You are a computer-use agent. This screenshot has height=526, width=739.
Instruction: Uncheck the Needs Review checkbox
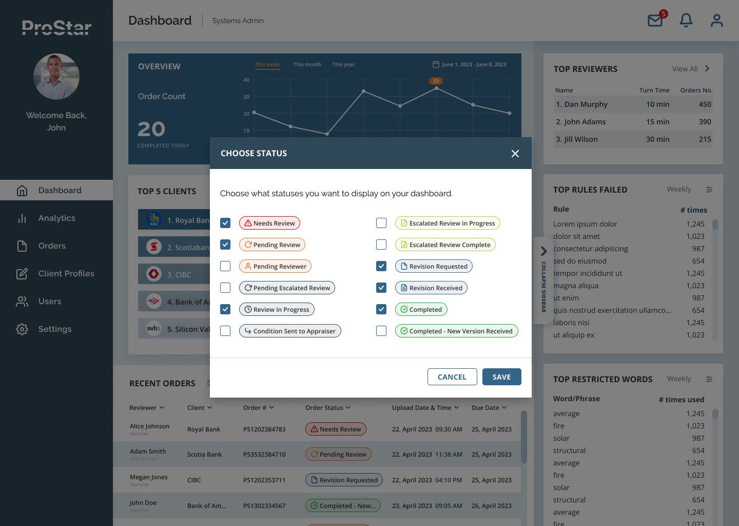point(225,223)
